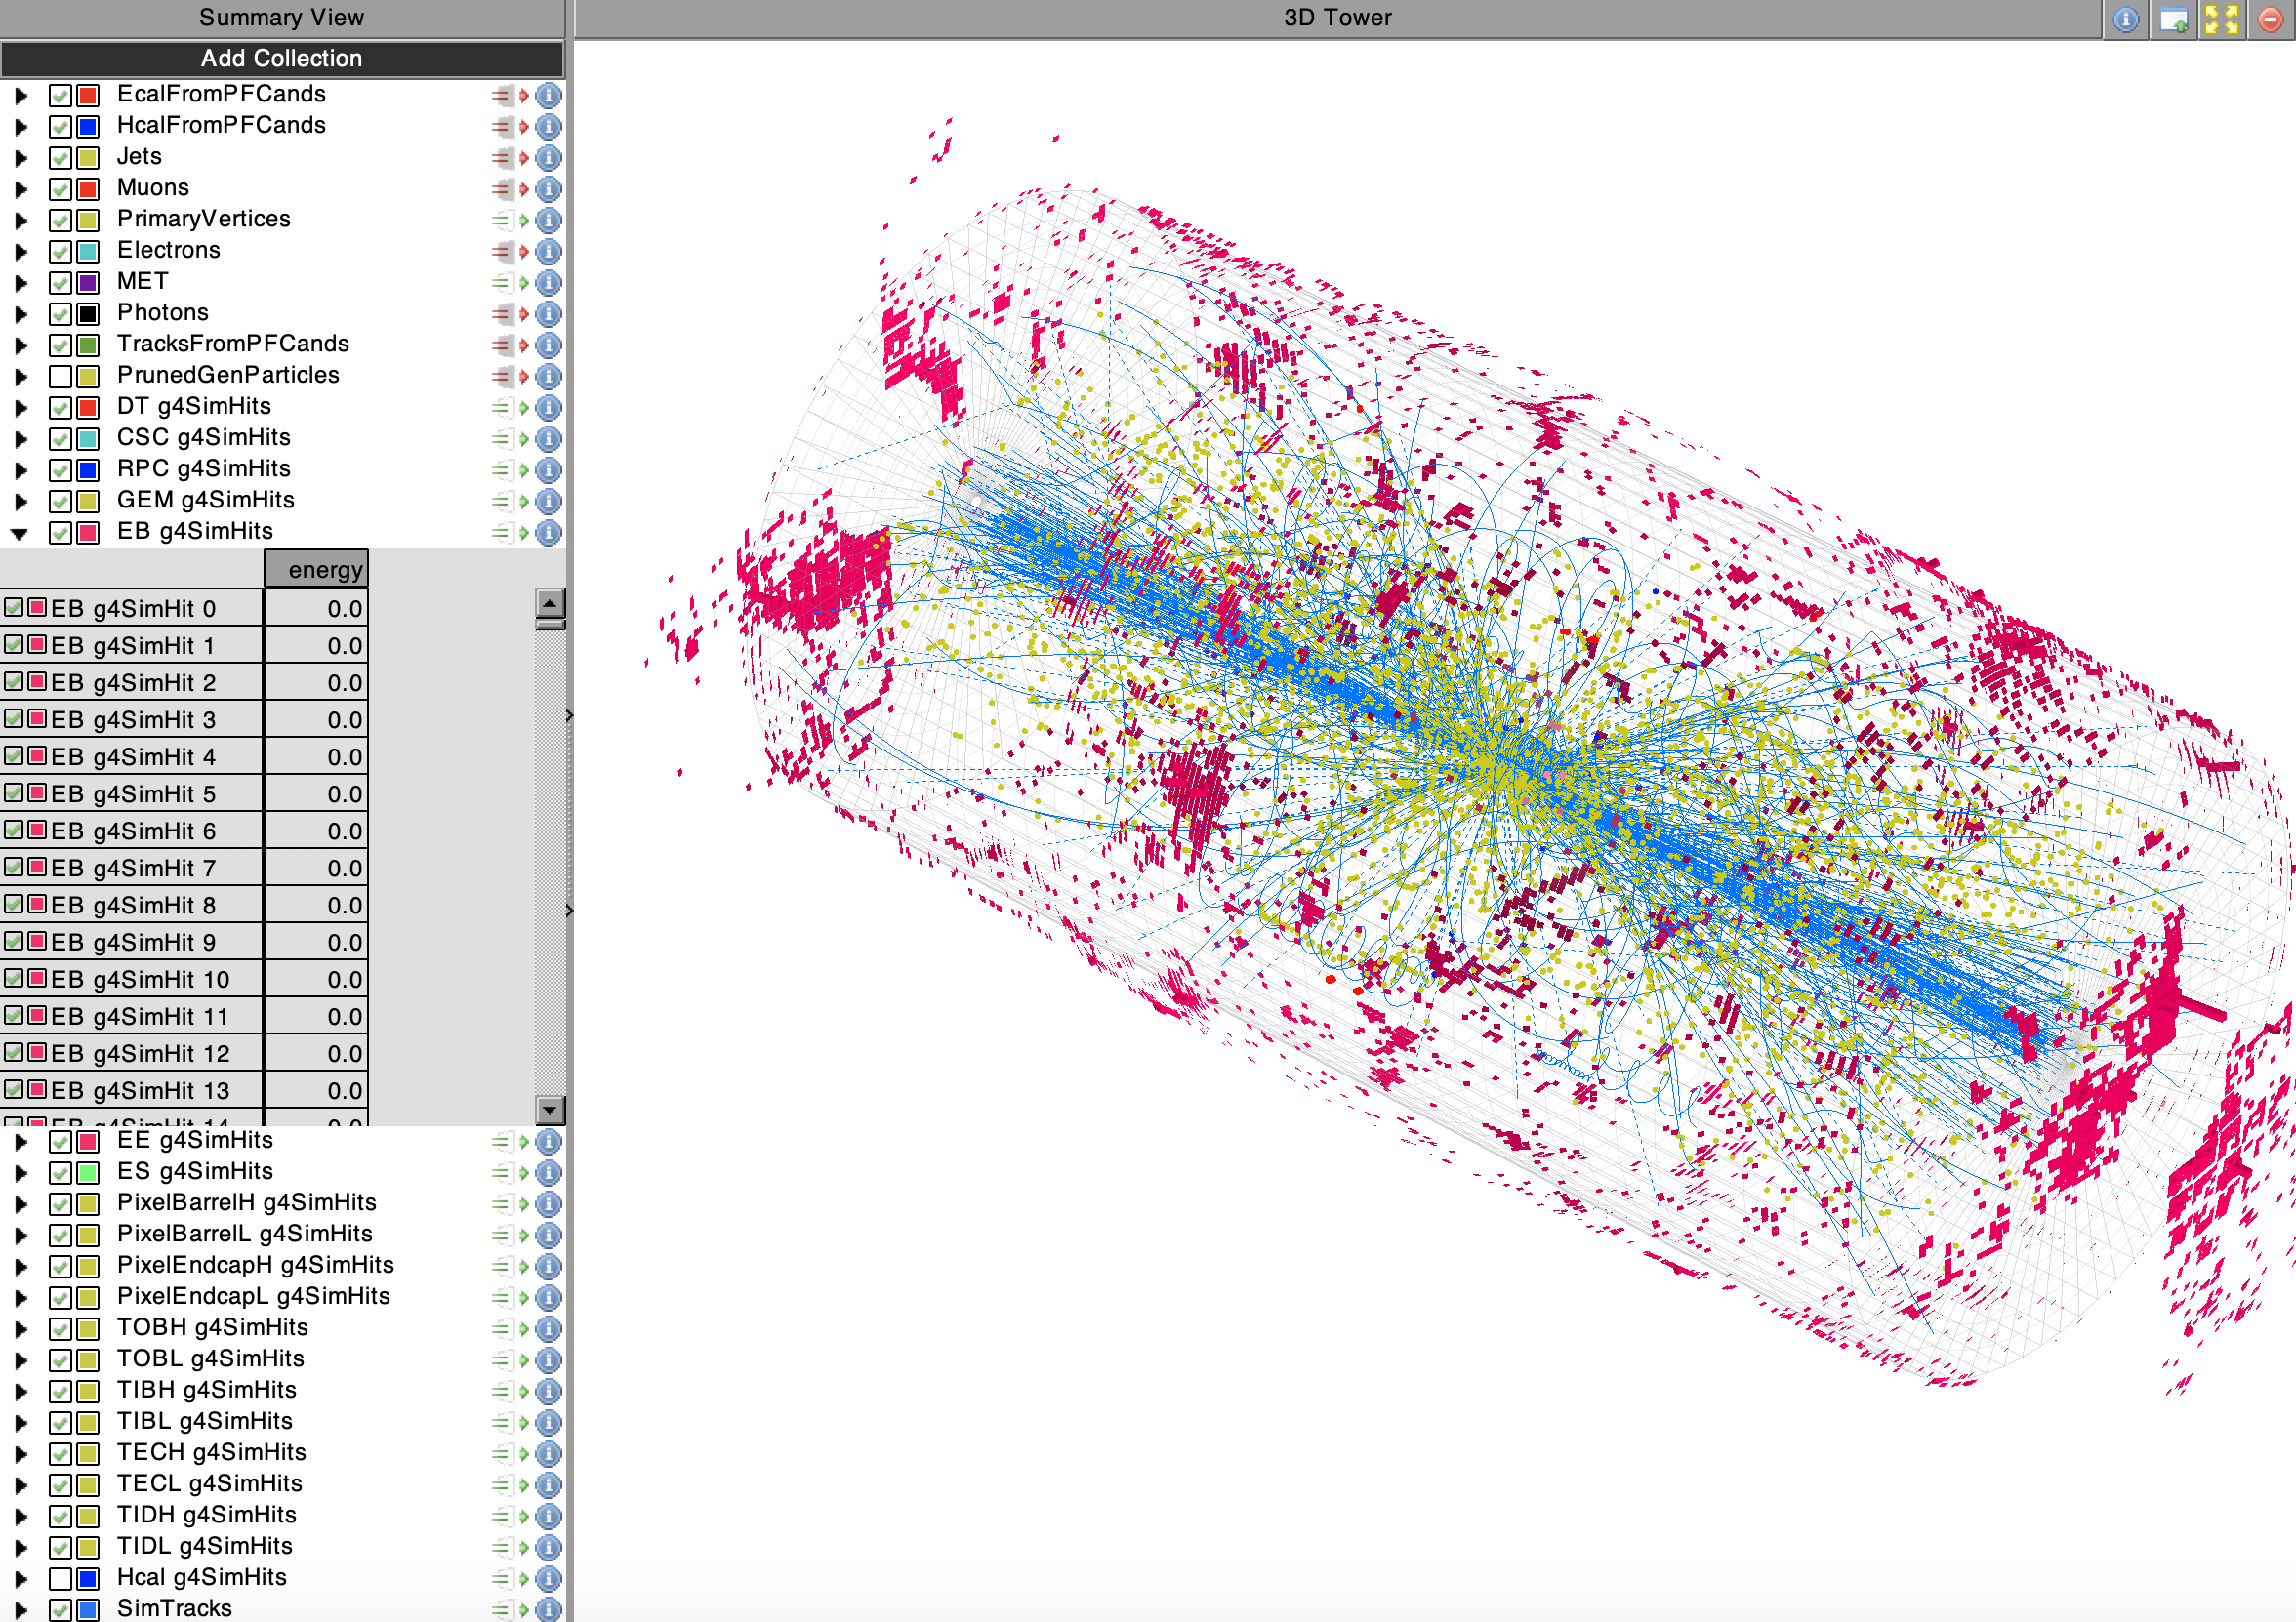The height and width of the screenshot is (1622, 2296).
Task: Click the filter icon for EE g4SimHits
Action: click(509, 1141)
